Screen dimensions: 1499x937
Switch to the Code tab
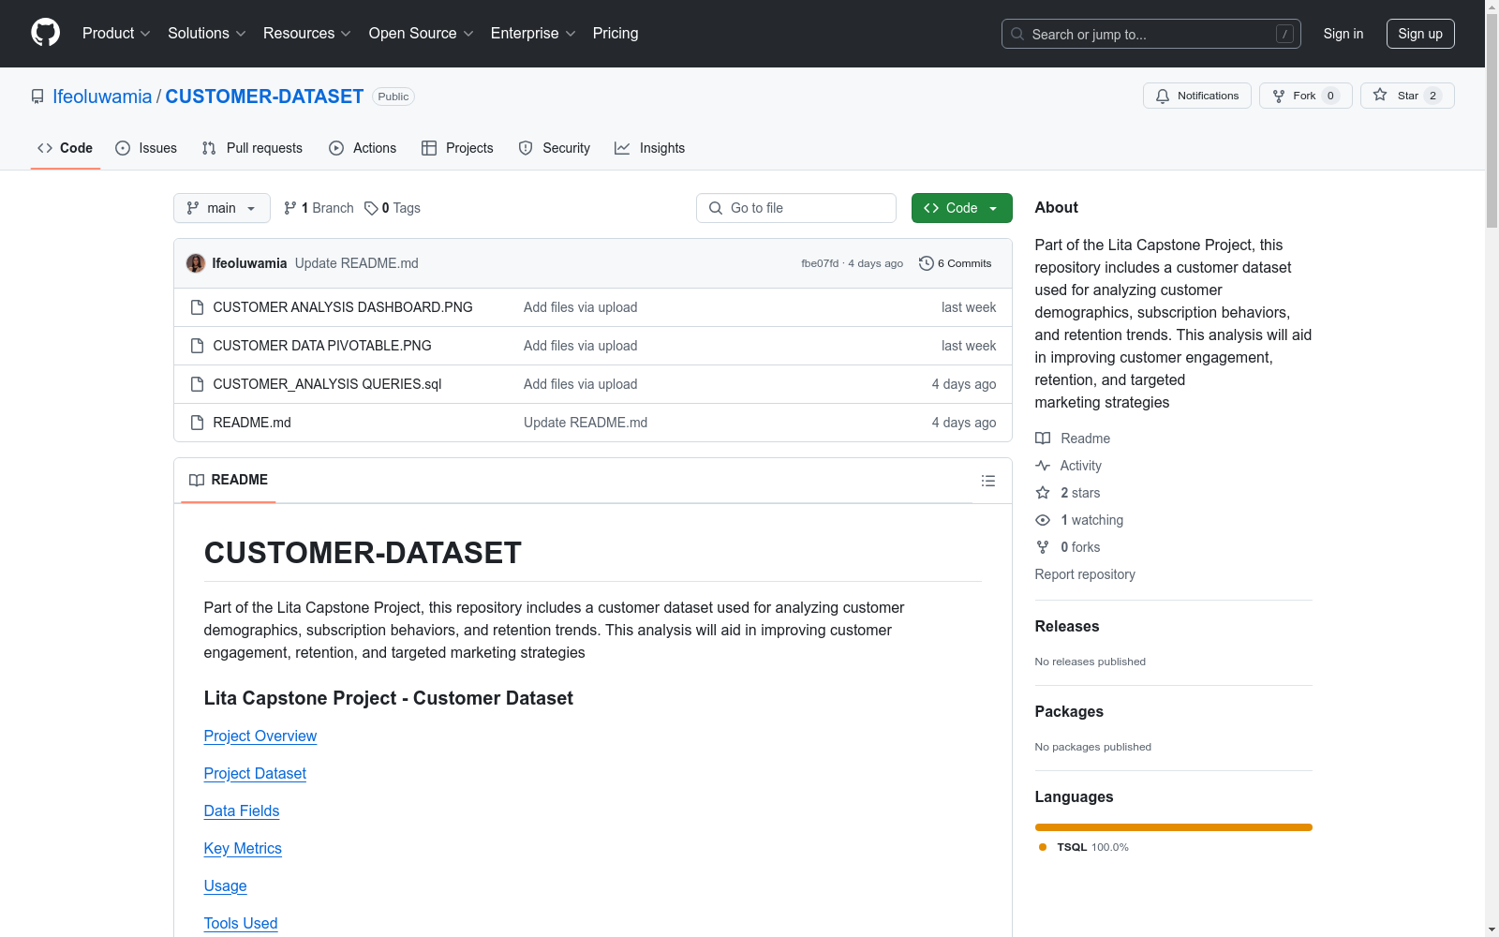66,148
